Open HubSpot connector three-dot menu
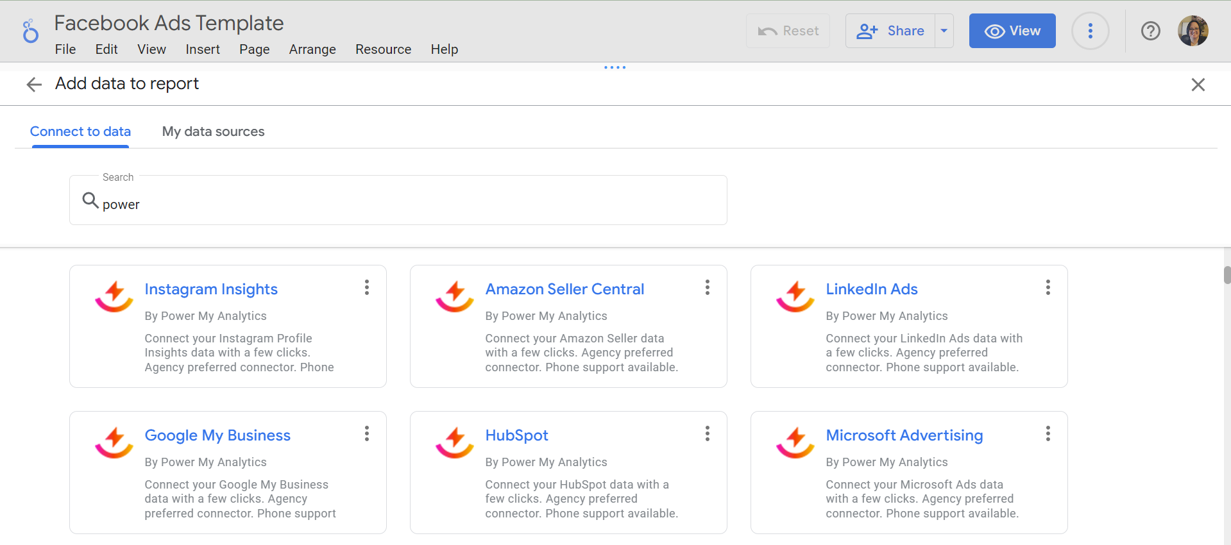This screenshot has height=545, width=1231. [x=707, y=433]
